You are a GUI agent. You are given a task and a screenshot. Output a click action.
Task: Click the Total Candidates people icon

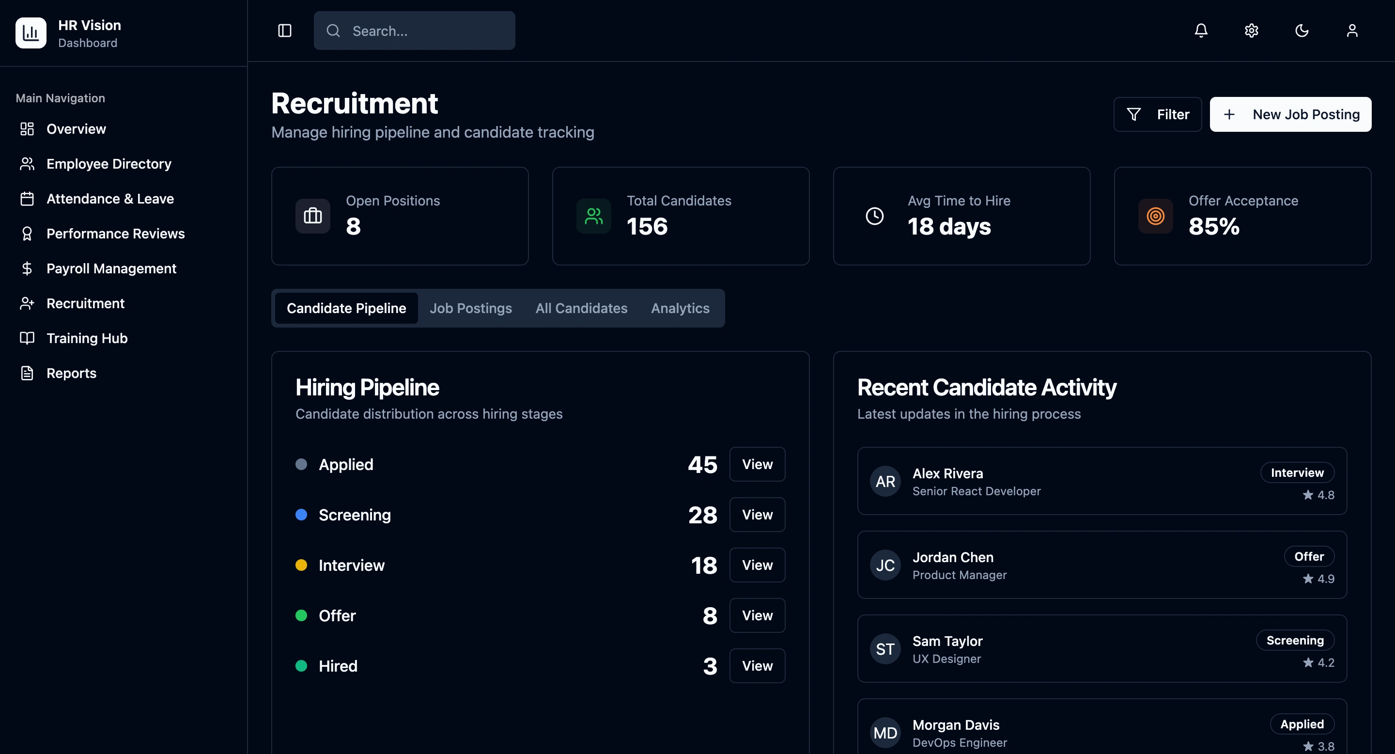coord(593,216)
